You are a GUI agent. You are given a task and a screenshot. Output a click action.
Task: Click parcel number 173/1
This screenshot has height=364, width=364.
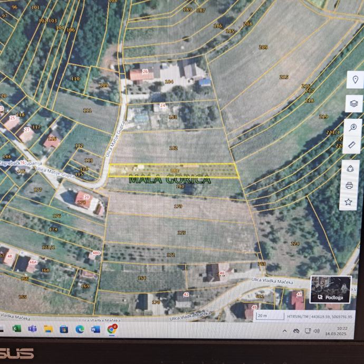49,247
